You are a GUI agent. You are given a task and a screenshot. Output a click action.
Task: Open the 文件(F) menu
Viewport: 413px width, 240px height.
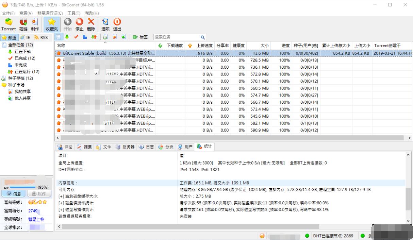[x=9, y=13]
